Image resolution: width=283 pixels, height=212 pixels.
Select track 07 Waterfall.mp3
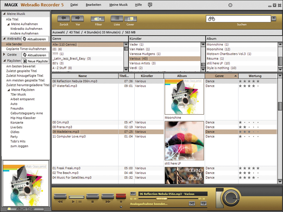(x=65, y=86)
